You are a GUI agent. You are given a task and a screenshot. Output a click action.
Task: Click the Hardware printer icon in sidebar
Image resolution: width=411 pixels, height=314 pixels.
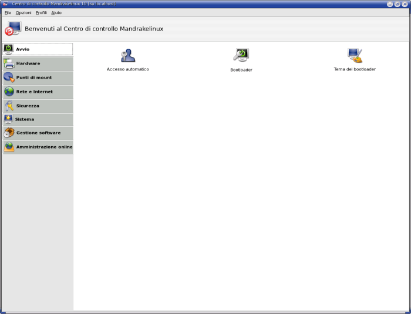9,63
